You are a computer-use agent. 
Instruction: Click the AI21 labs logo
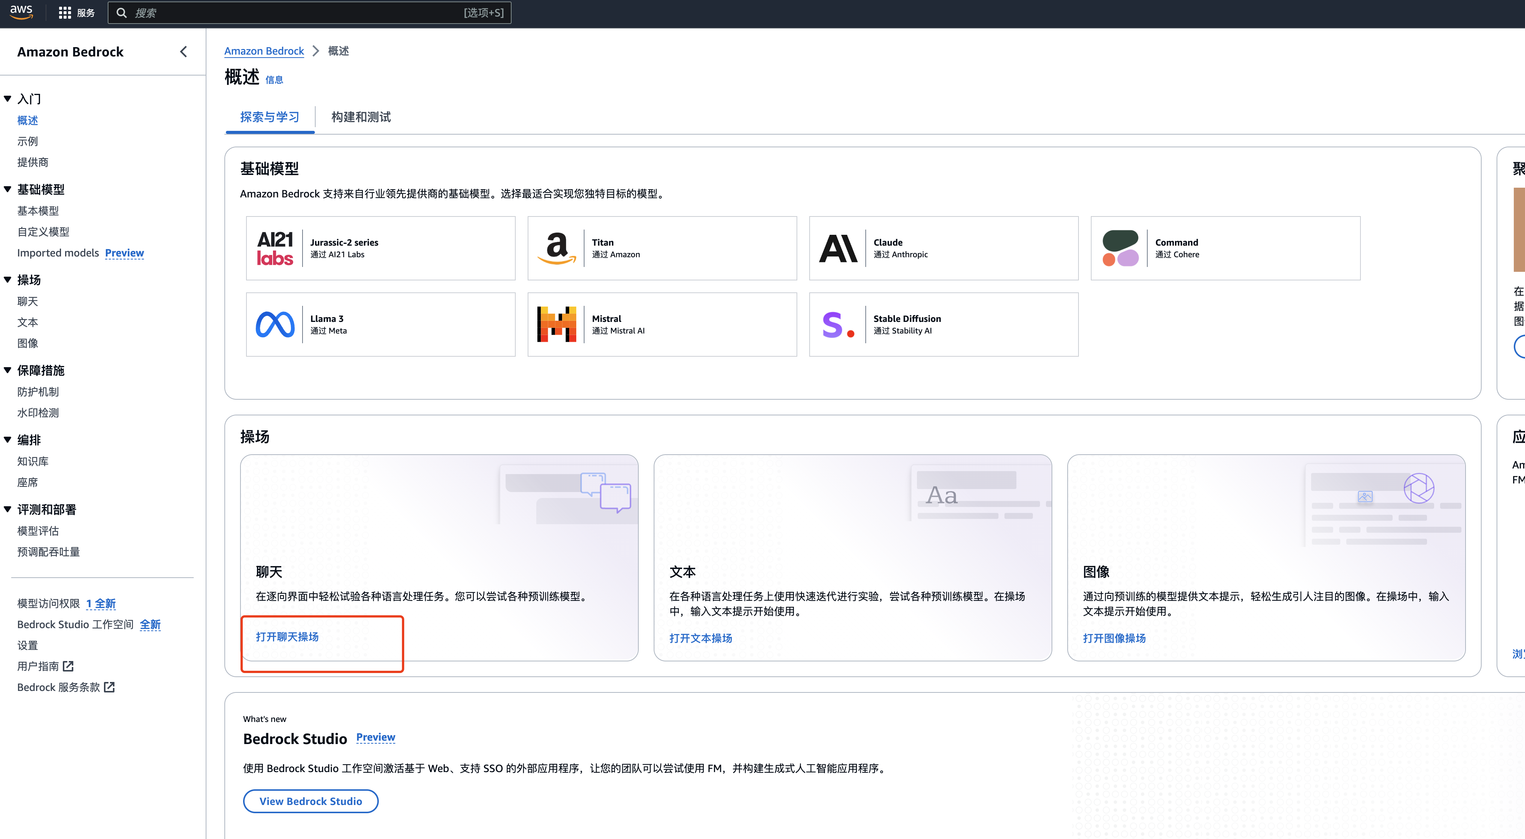tap(275, 249)
